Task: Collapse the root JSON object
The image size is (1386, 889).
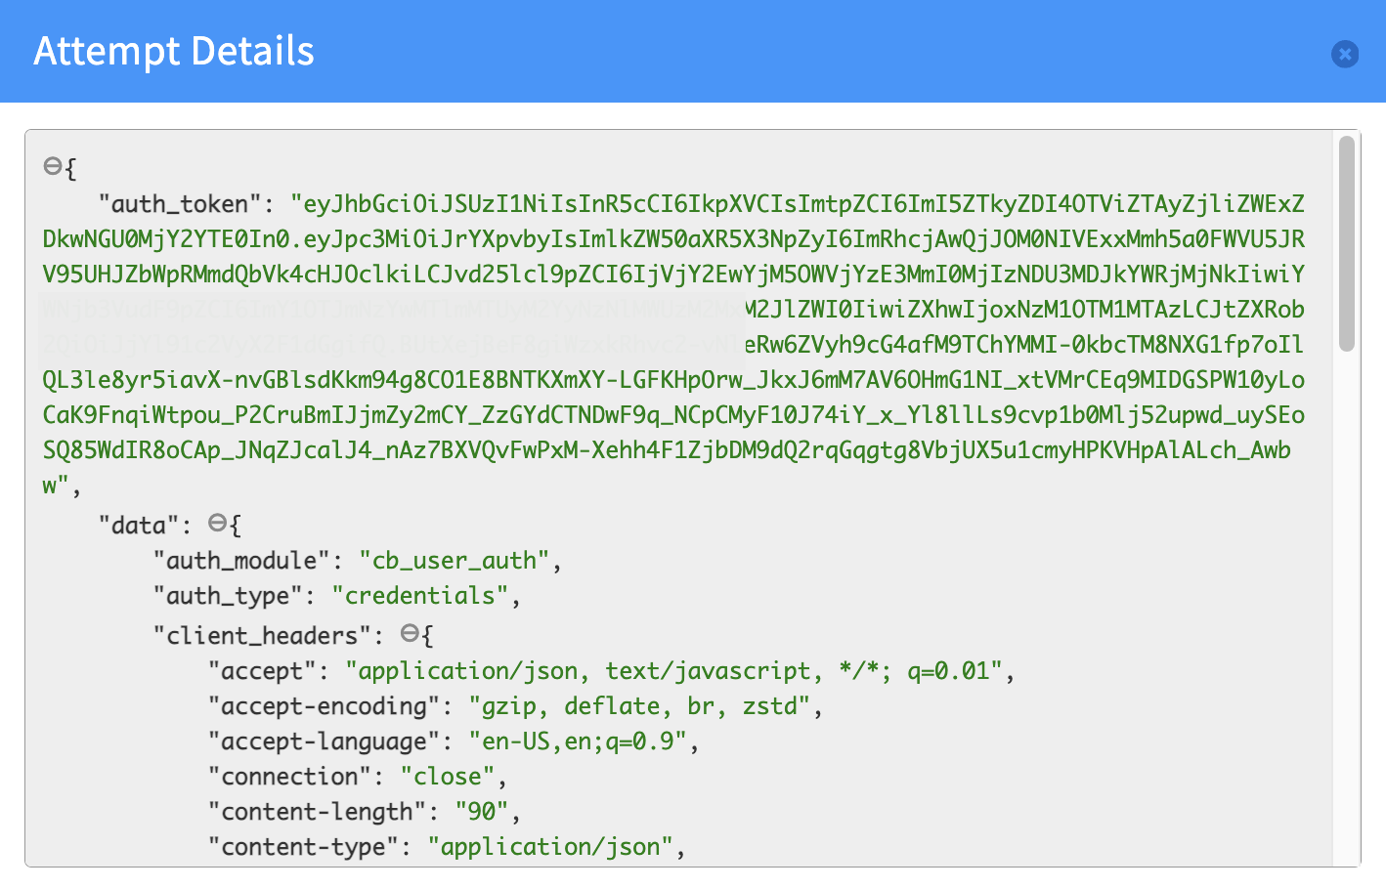Action: (x=53, y=166)
